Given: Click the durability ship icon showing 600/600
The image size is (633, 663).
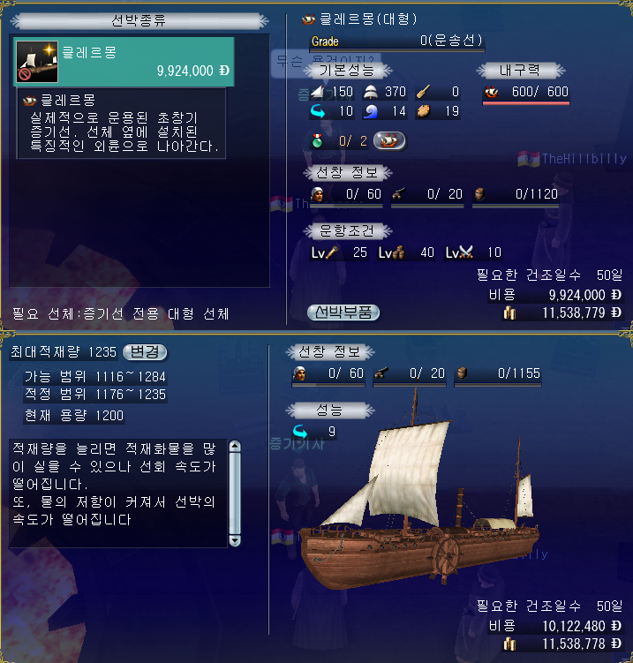Looking at the screenshot, I should (491, 91).
